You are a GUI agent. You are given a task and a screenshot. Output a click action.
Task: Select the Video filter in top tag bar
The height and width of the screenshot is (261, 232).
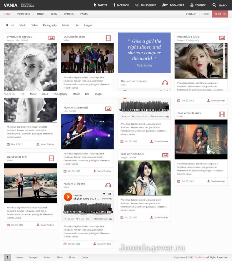click(34, 25)
